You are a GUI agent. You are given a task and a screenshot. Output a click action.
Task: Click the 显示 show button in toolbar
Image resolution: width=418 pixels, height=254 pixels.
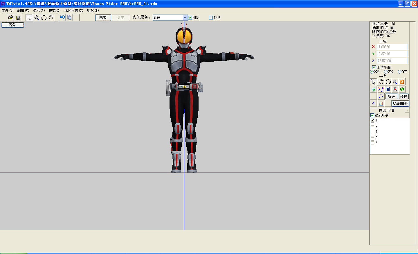121,17
